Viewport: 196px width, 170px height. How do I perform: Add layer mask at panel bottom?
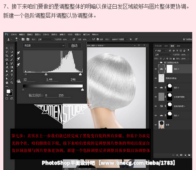[x=181, y=155]
